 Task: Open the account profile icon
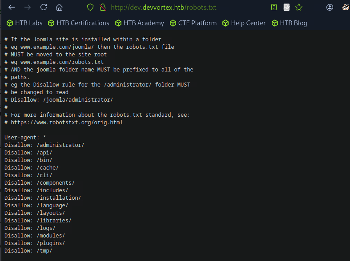330,8
